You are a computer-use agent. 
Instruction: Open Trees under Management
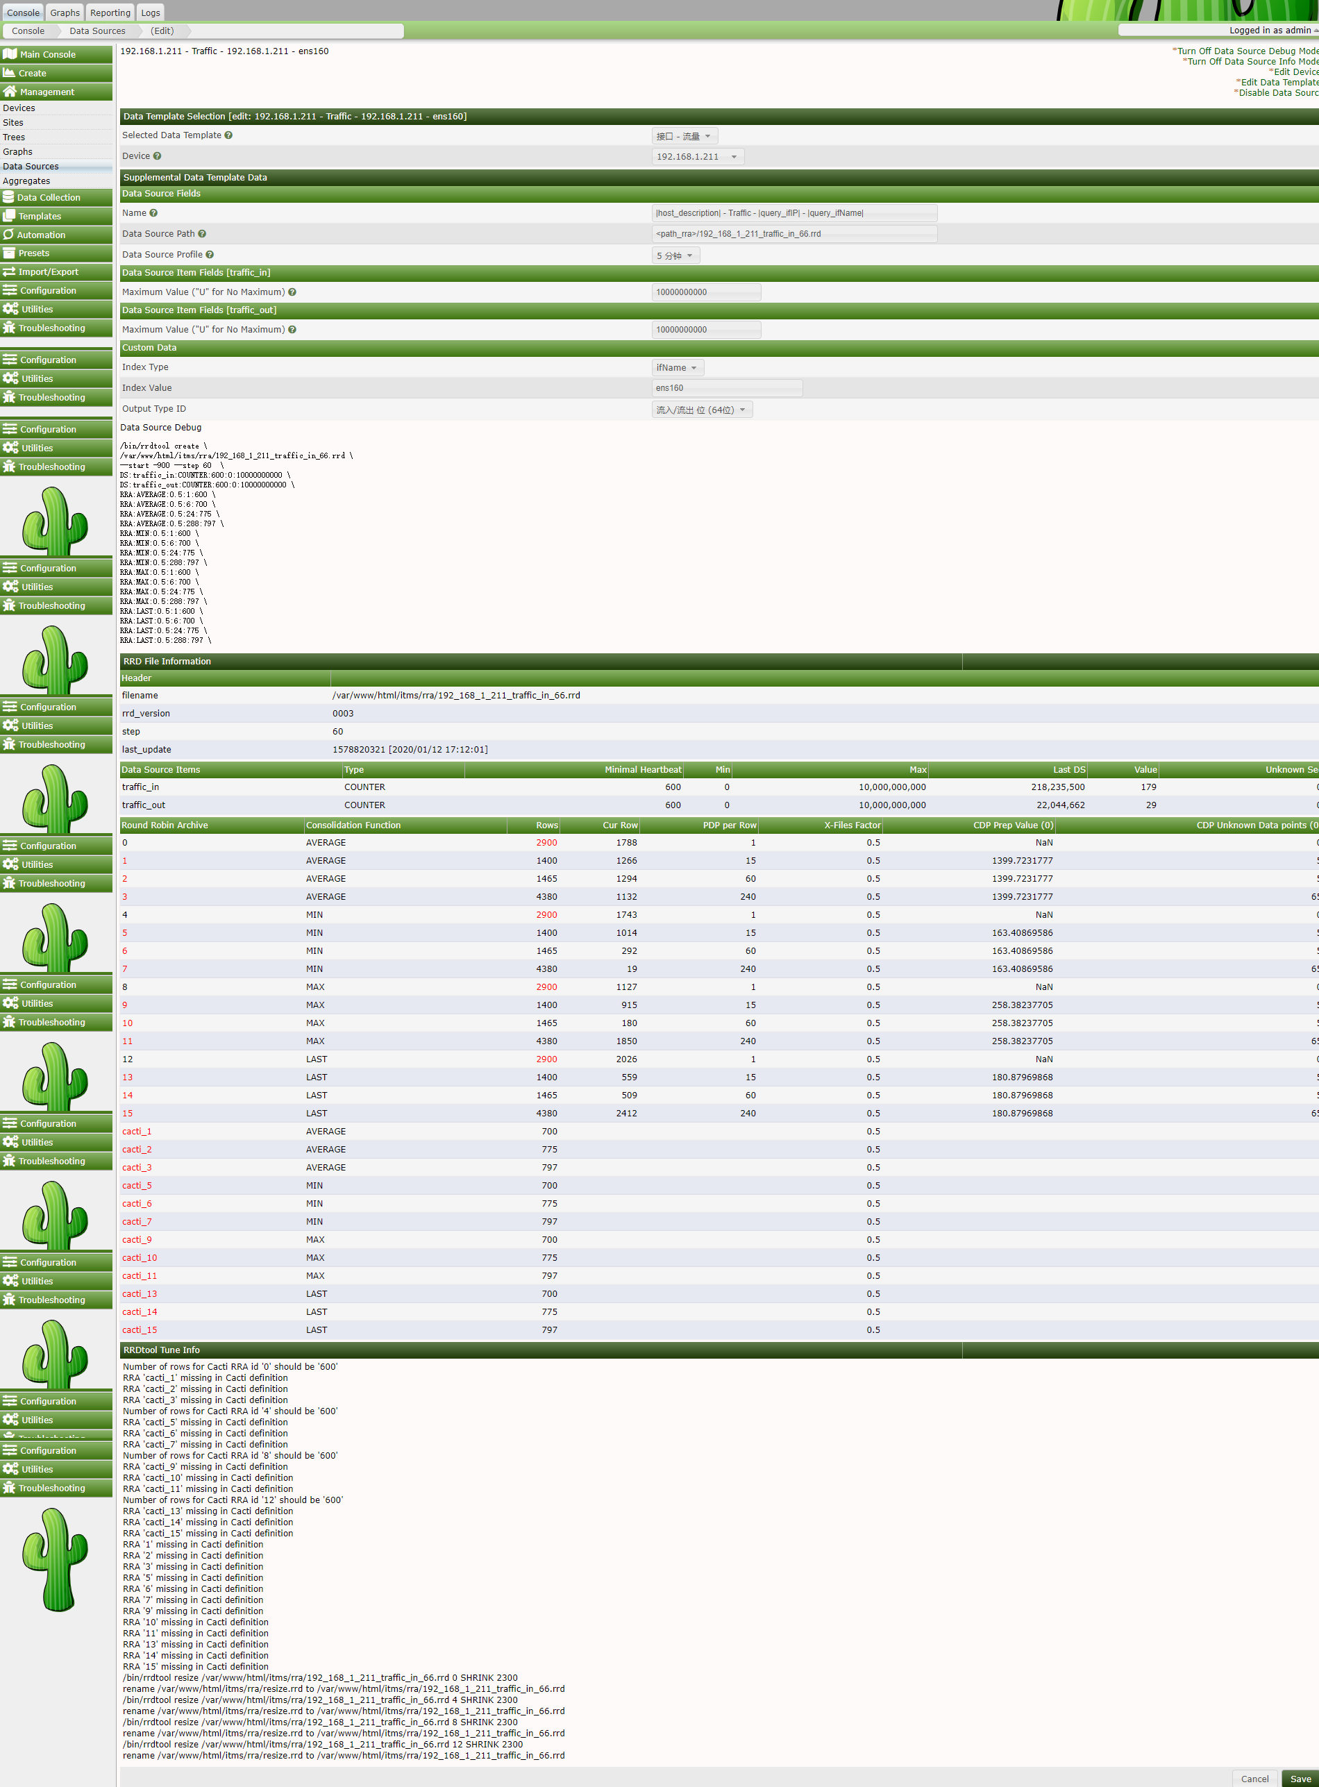14,137
